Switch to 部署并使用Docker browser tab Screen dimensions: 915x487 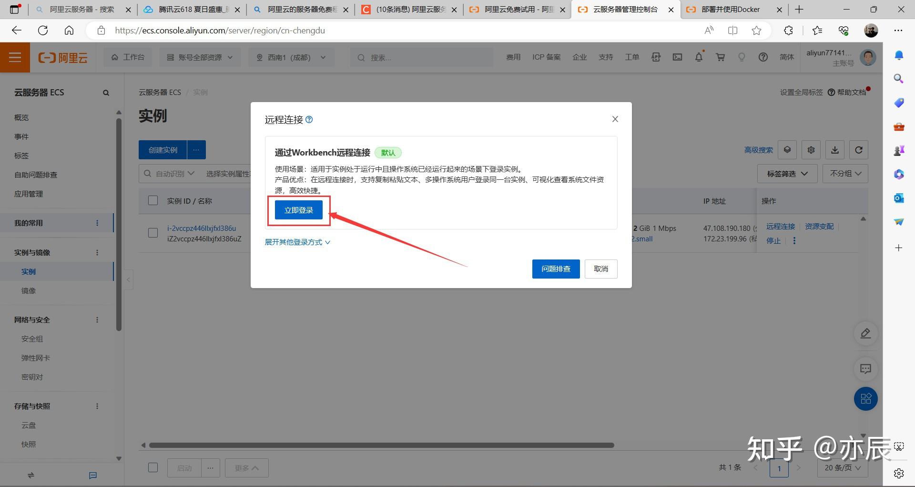(x=730, y=10)
